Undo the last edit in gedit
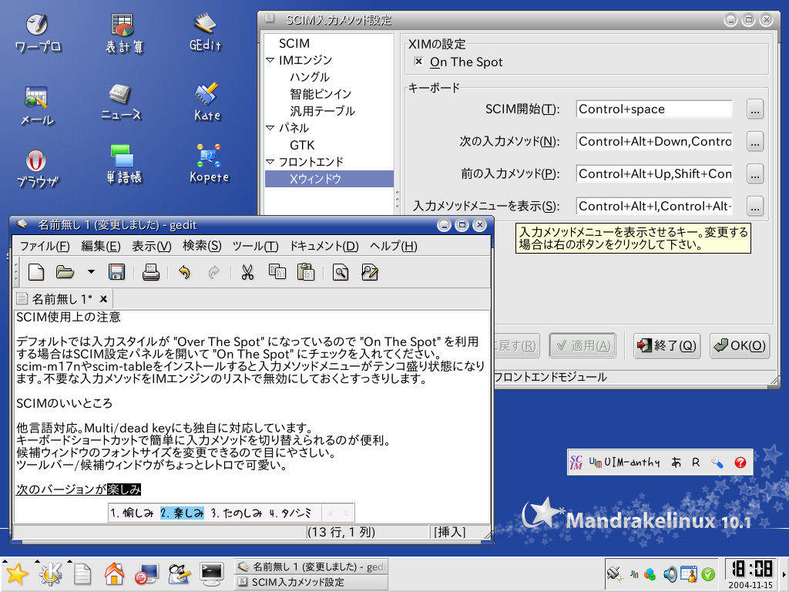The image size is (789, 592). (185, 272)
